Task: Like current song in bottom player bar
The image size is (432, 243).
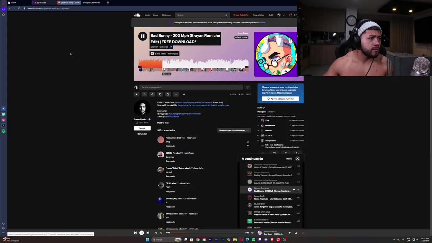Action: [x=289, y=233]
